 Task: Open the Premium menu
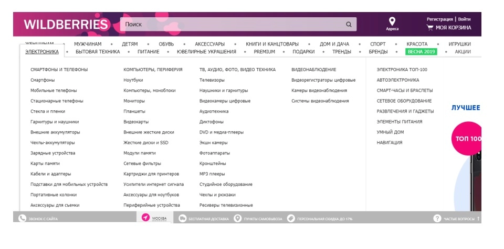[264, 52]
